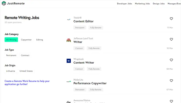Click the Contract tag on Content Writer
Viewport: 181px width, 103px height.
tap(79, 69)
